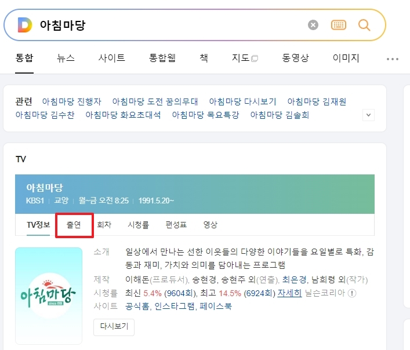Open the virtual keyboard icon

coord(338,25)
